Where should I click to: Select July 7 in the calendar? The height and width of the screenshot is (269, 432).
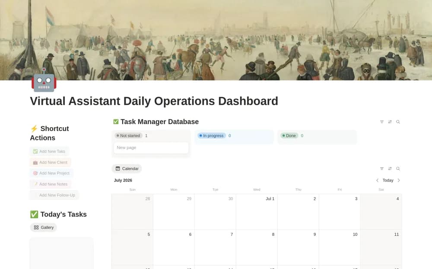215,247
